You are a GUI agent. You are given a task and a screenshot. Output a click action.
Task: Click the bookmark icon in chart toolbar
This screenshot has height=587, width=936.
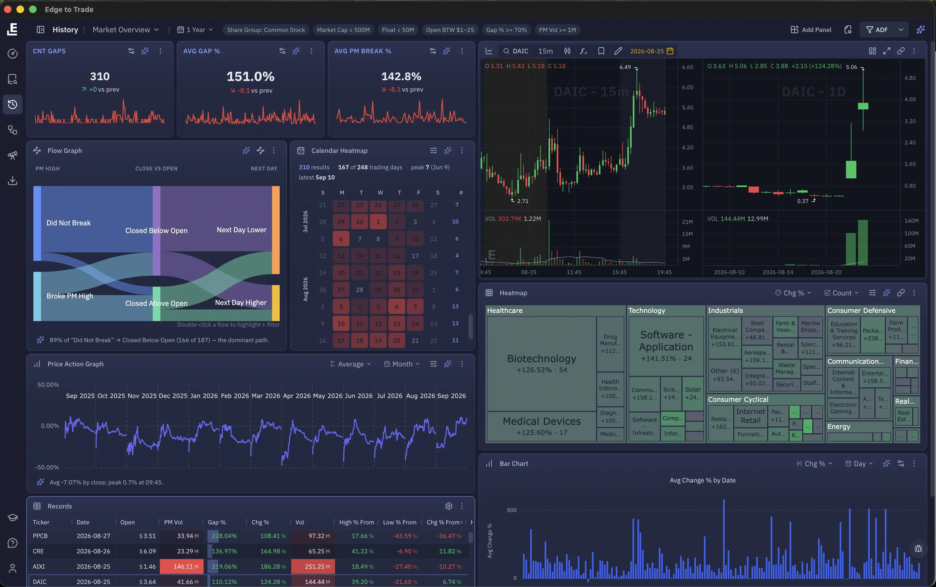pyautogui.click(x=601, y=51)
